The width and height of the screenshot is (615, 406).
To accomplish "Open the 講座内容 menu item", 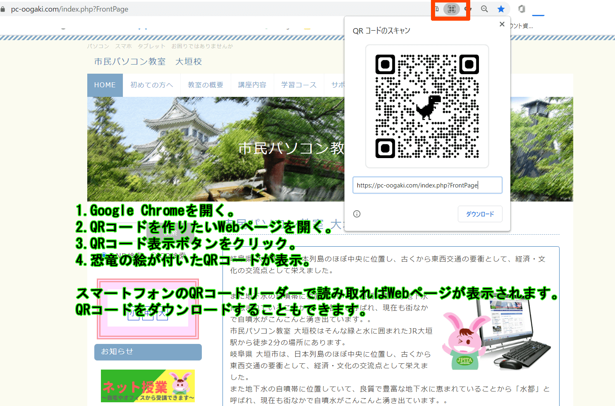I will (x=252, y=85).
